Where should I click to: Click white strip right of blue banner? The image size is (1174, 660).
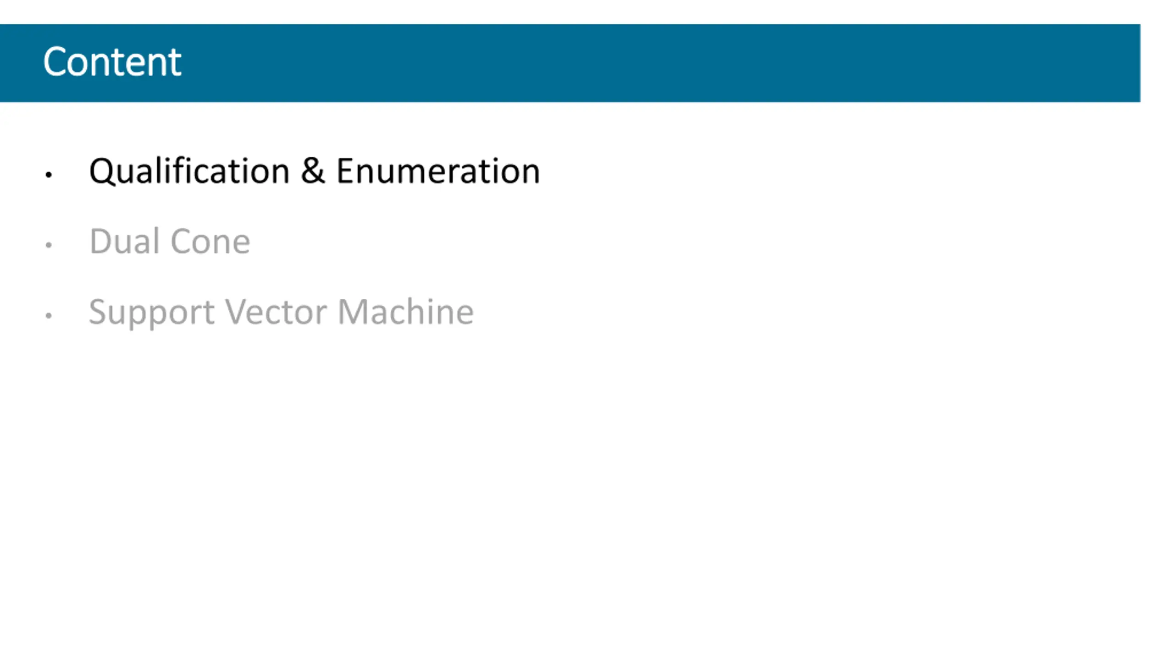click(1157, 63)
